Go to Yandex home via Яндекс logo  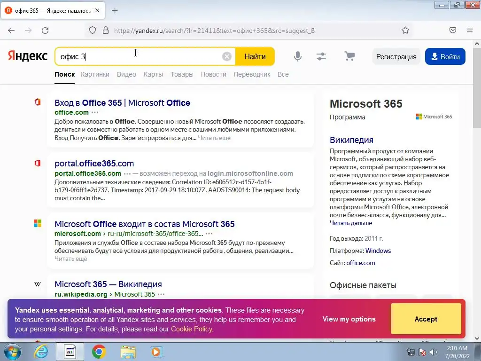pyautogui.click(x=28, y=56)
